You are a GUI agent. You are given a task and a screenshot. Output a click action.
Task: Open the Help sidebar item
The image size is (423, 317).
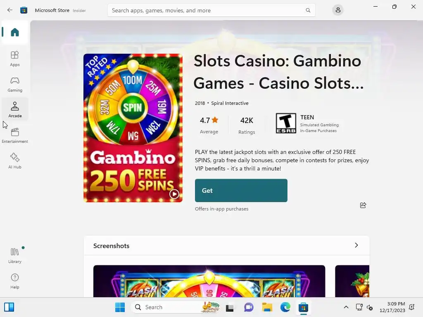point(15,281)
